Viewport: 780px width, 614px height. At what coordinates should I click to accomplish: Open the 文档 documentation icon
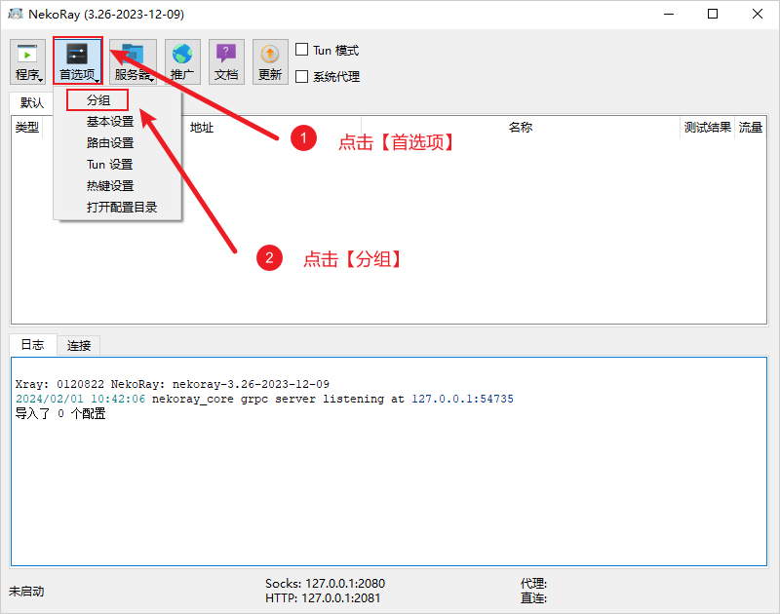coord(226,60)
